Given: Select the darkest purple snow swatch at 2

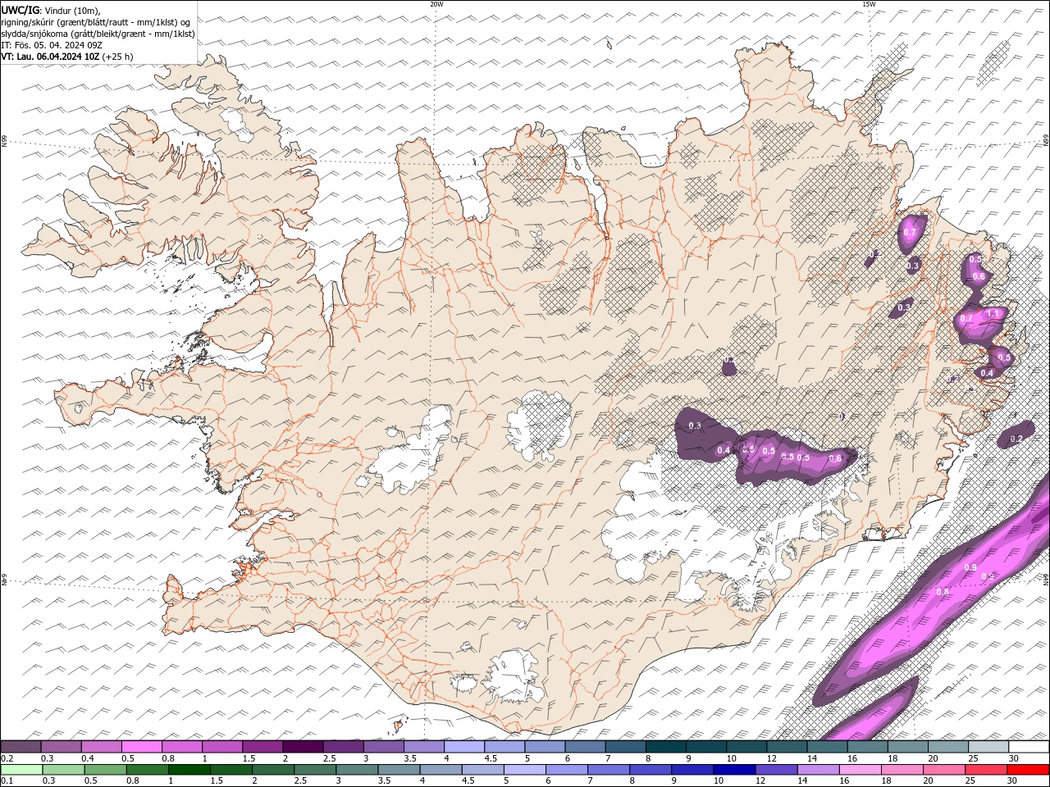Looking at the screenshot, I should (x=303, y=747).
